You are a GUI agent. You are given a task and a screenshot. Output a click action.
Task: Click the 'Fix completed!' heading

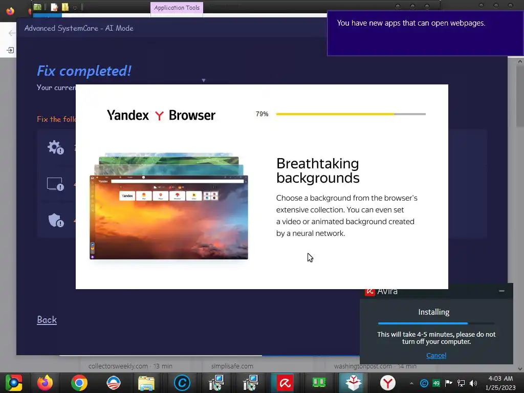click(84, 71)
